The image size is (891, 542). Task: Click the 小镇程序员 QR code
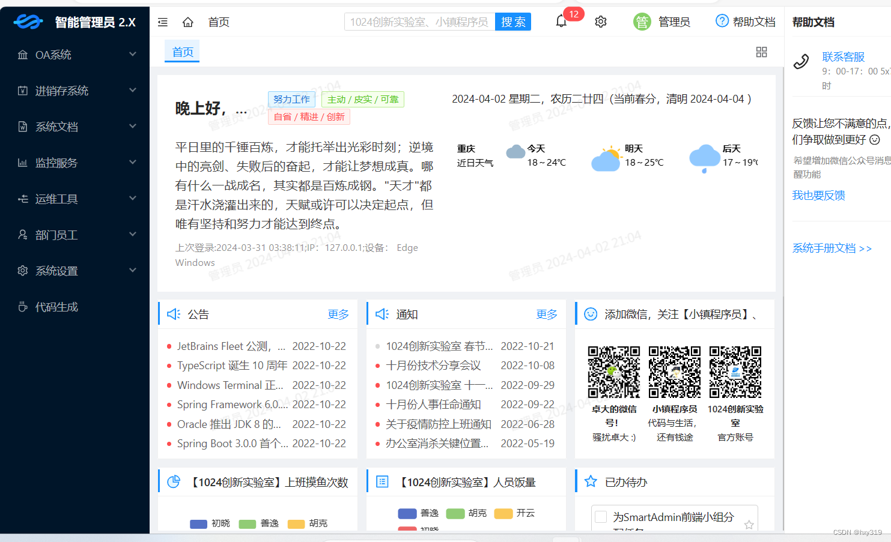(x=675, y=372)
